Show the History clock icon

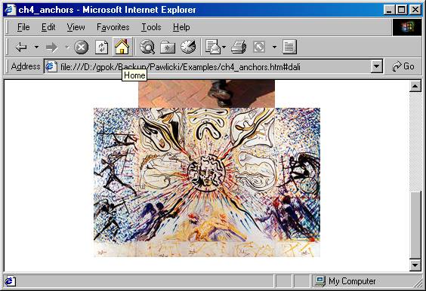[188, 47]
